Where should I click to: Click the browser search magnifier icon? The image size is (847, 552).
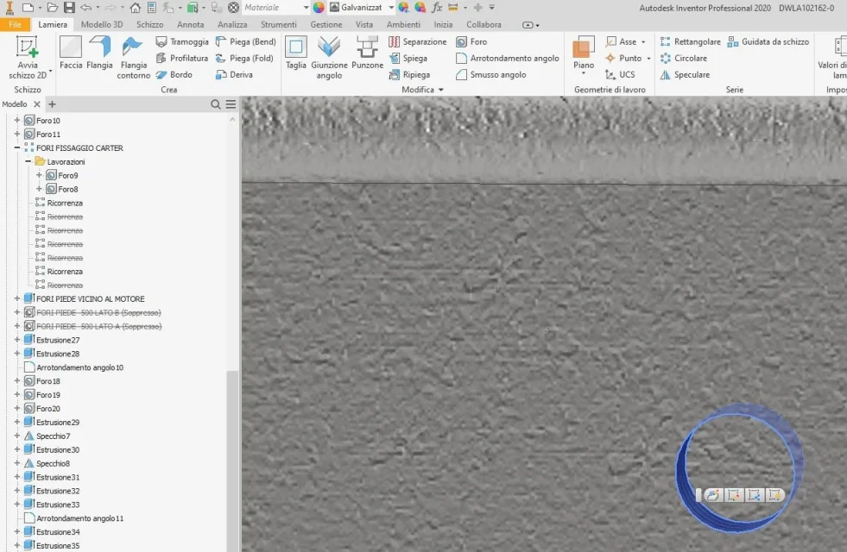[216, 104]
